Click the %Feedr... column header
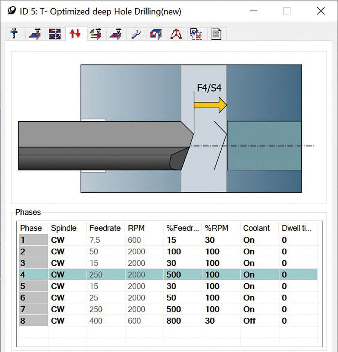 [182, 228]
